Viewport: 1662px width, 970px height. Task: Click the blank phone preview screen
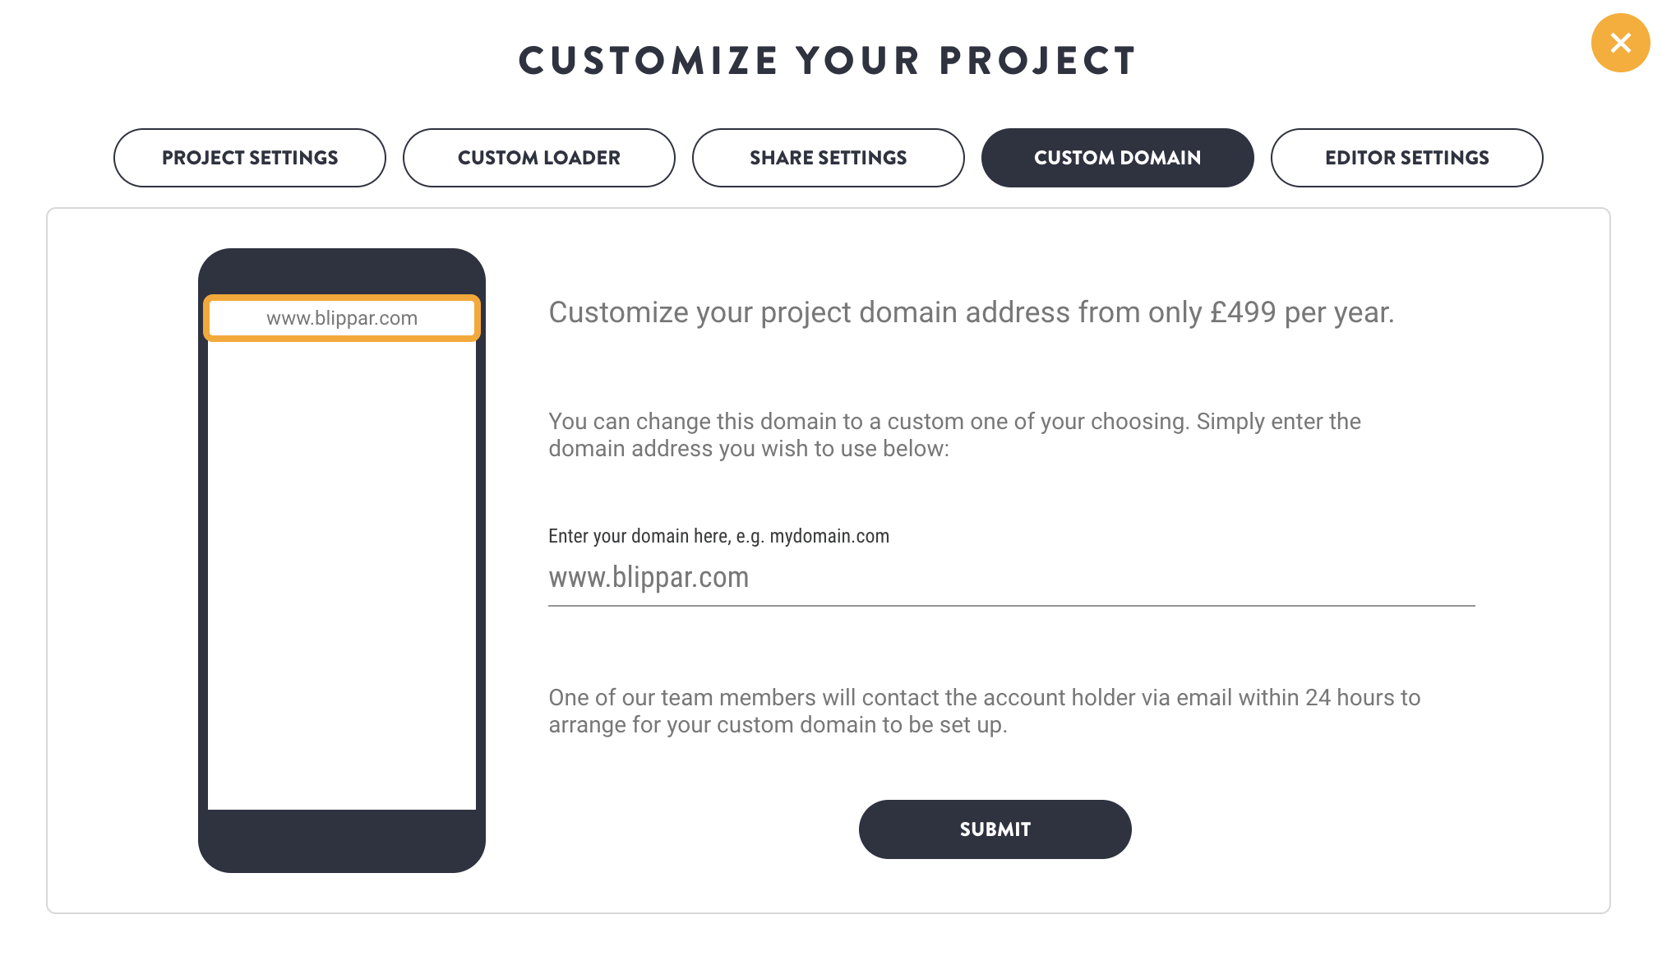[341, 575]
